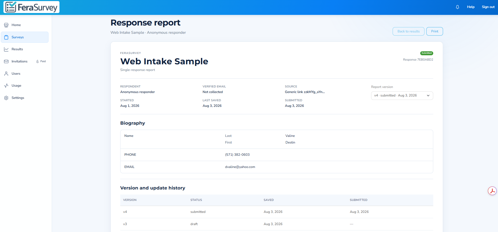Click the Not collected email value
Image resolution: width=498 pixels, height=232 pixels.
[x=213, y=92]
